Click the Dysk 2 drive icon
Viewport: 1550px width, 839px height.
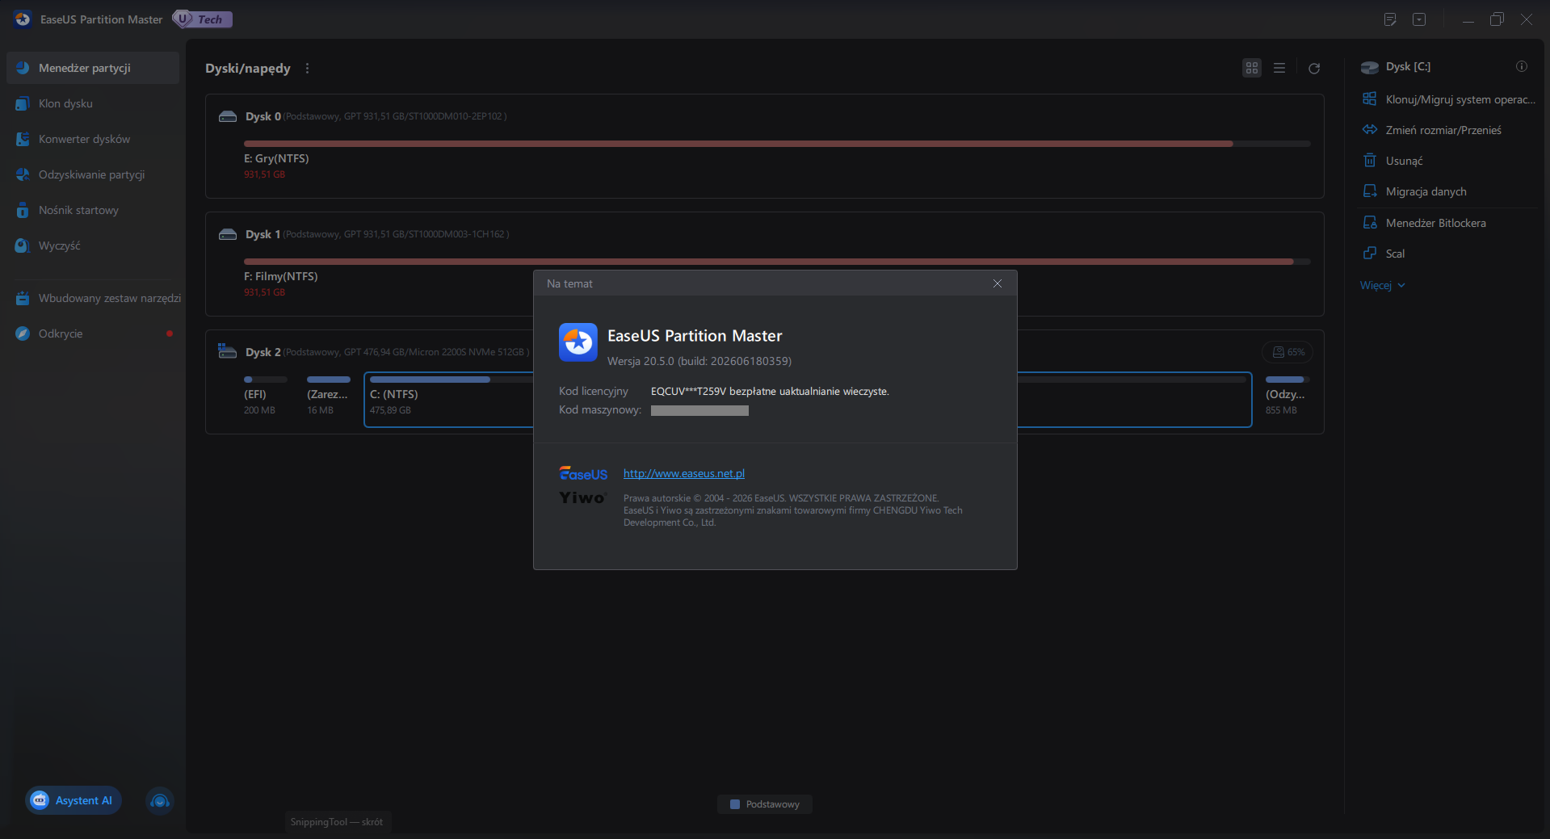click(227, 351)
